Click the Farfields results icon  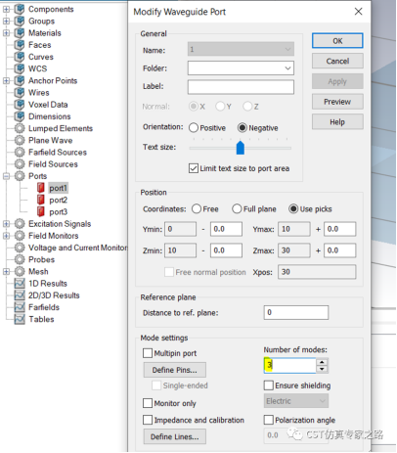click(20, 307)
